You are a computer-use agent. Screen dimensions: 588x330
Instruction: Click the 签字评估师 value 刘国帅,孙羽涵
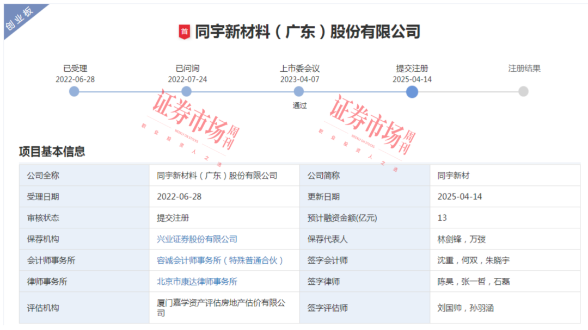coord(465,308)
